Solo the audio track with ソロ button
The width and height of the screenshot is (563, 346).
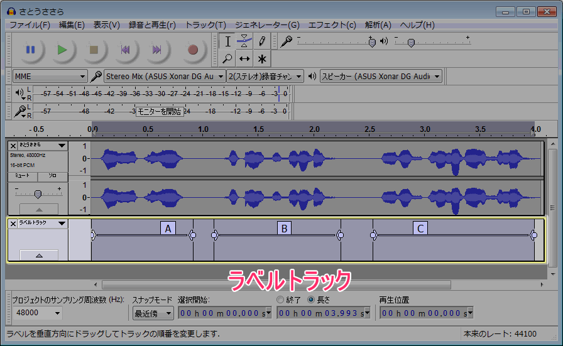tap(52, 176)
